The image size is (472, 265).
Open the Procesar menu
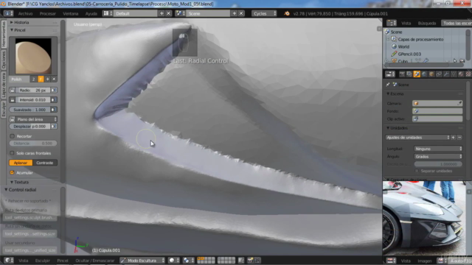pyautogui.click(x=47, y=13)
